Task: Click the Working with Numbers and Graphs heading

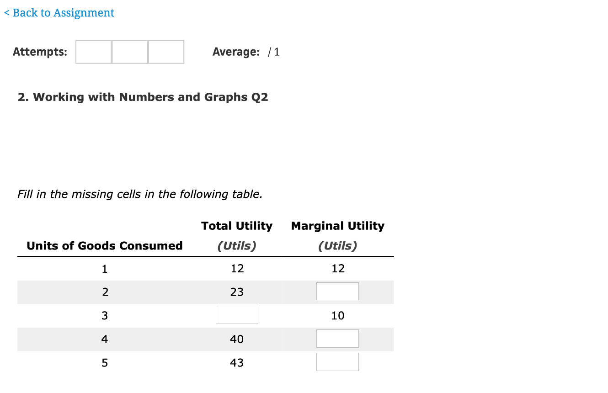Action: [x=143, y=97]
